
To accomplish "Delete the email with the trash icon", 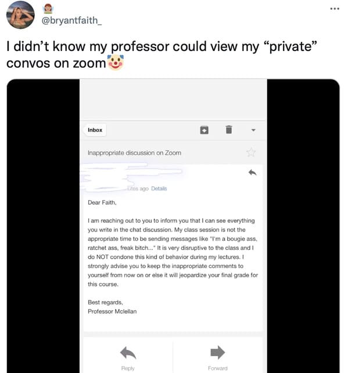I will click(229, 129).
